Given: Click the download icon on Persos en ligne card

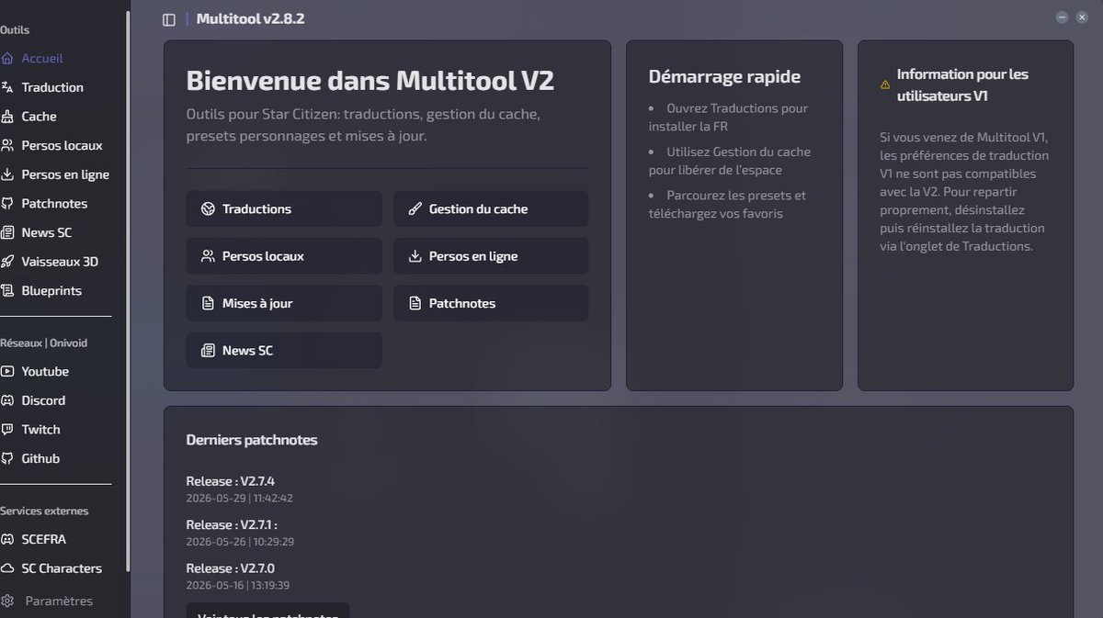Looking at the screenshot, I should click(x=415, y=256).
